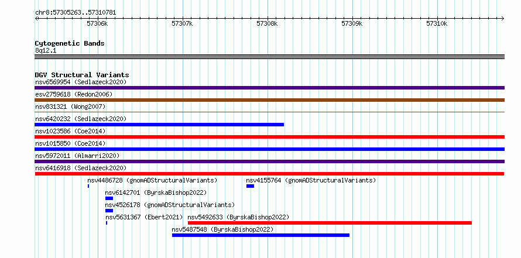
Task: Open nsv6420232 (Sedlazeck2020) label
Action: [x=81, y=119]
